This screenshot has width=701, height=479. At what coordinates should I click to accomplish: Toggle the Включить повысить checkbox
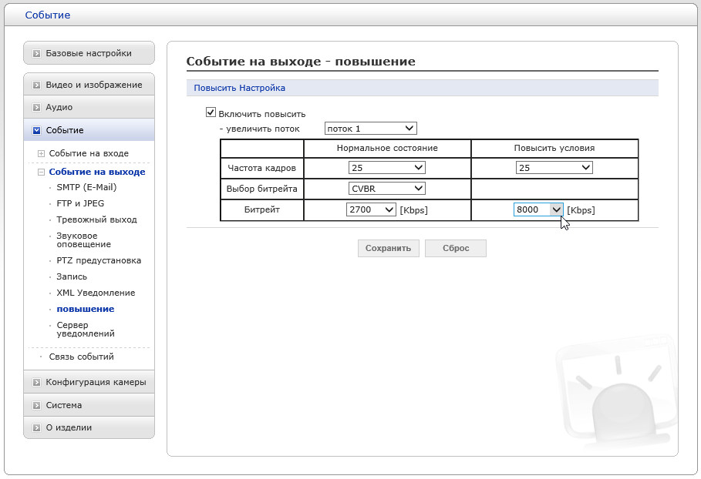click(211, 112)
